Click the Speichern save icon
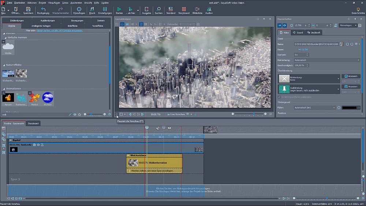Screen dimensions: 366x206 click(x=28, y=9)
